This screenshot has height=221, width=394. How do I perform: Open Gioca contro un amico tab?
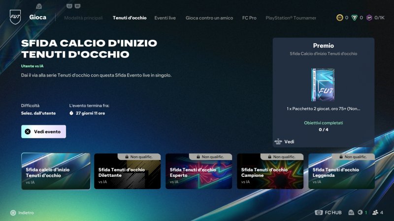209,18
